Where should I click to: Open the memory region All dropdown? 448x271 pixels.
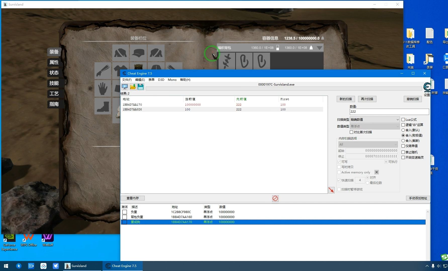pos(368,145)
